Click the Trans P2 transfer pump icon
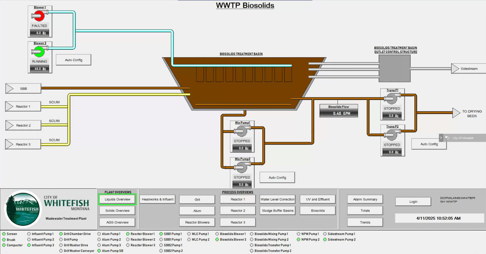This screenshot has width=486, height=254. point(392,134)
